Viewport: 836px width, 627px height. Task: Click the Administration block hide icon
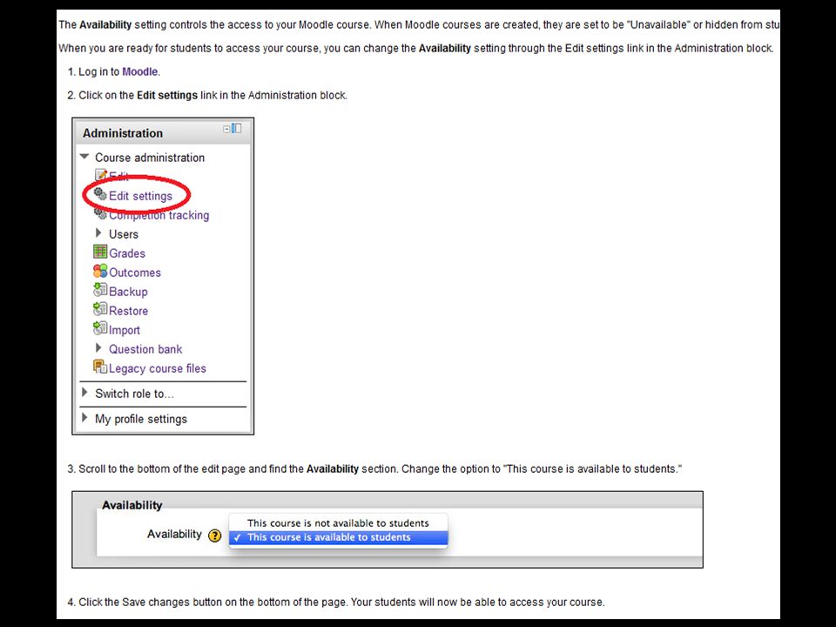[x=226, y=129]
